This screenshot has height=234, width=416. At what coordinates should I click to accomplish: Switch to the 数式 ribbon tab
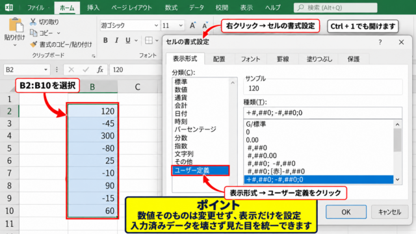click(x=171, y=7)
